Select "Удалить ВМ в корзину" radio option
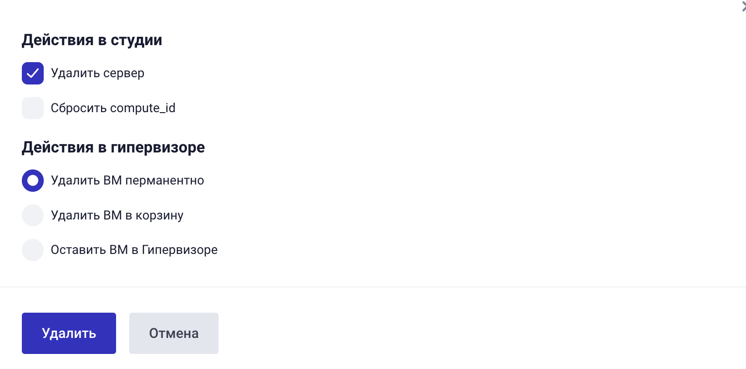 point(33,215)
